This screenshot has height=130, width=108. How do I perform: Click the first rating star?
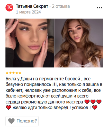[7, 73]
